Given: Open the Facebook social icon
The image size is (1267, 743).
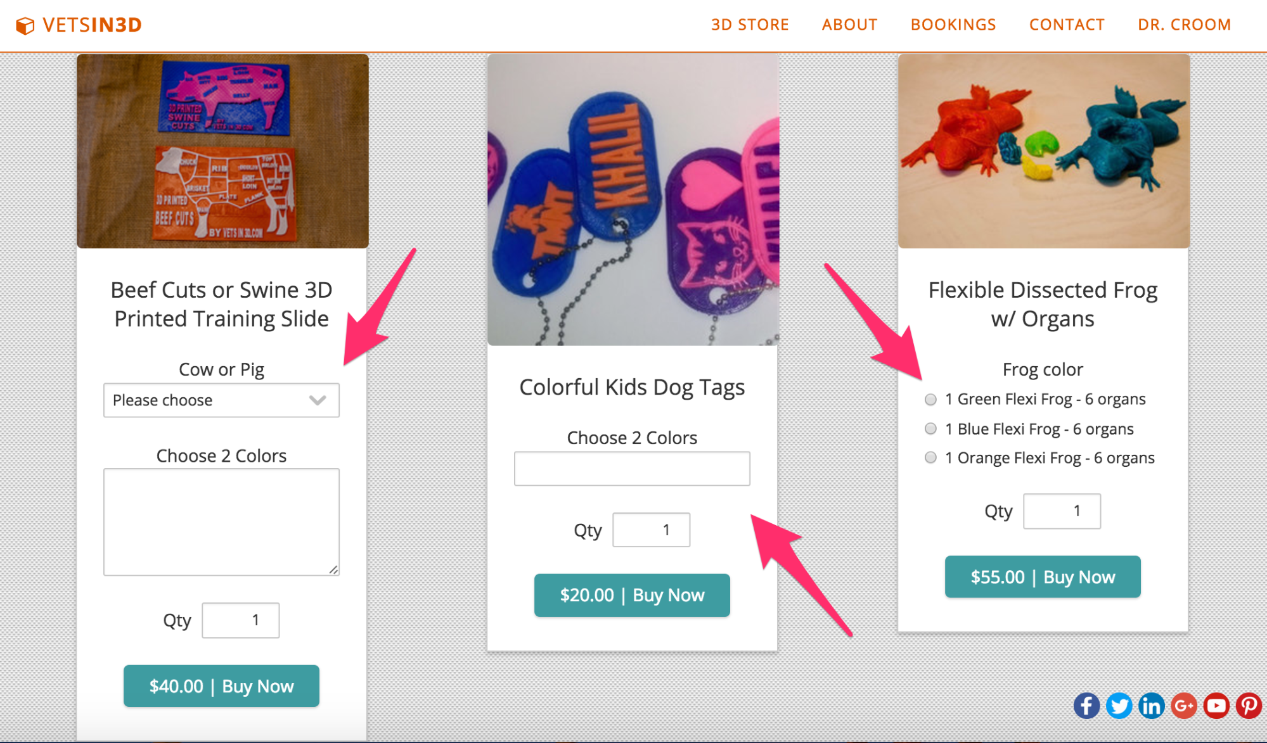Looking at the screenshot, I should (x=1086, y=706).
